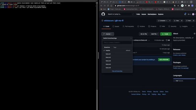
Task: Open Publish your first package link
Action: (x=181, y=68)
